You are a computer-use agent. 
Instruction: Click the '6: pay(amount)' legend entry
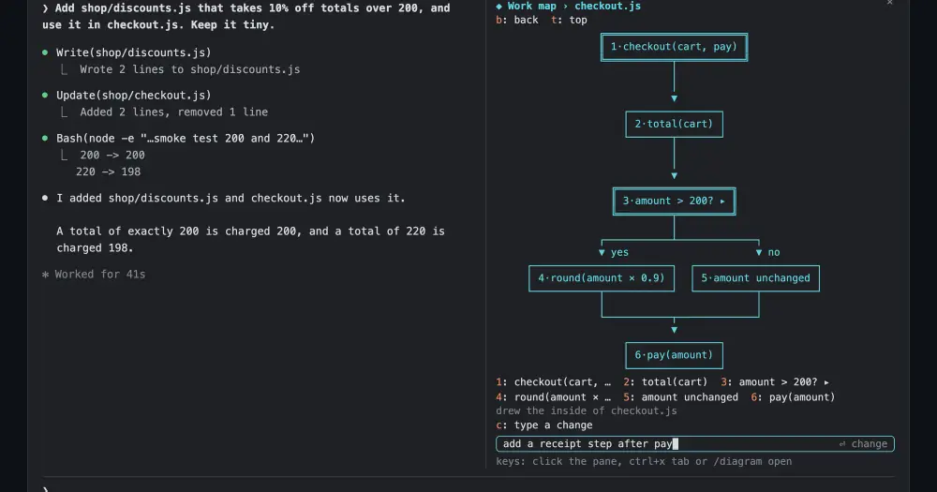793,397
